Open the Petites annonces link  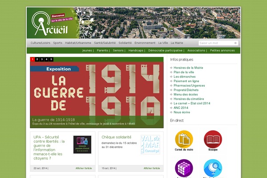coord(222,50)
